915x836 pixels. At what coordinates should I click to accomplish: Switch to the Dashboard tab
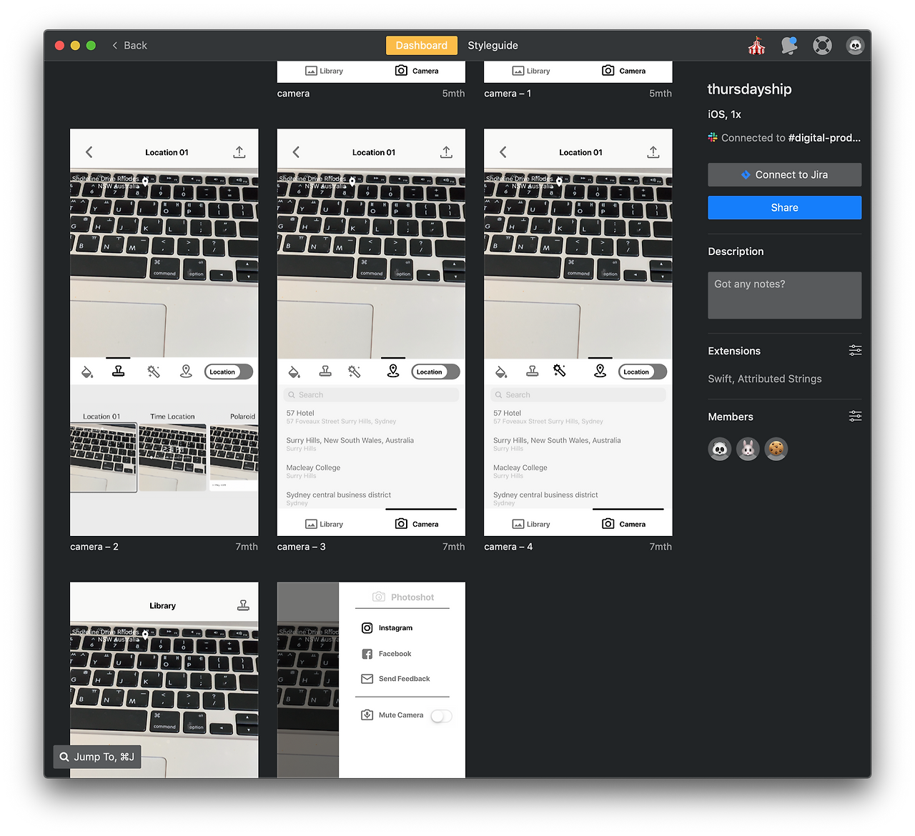[x=422, y=45]
